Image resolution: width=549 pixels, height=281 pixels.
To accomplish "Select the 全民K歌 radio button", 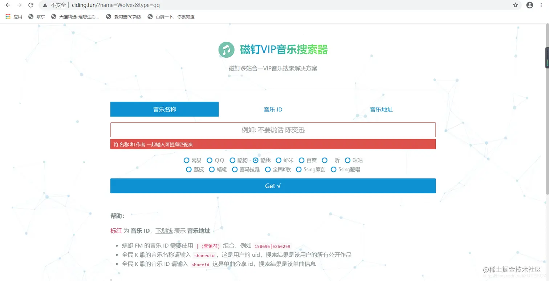I will pyautogui.click(x=268, y=169).
